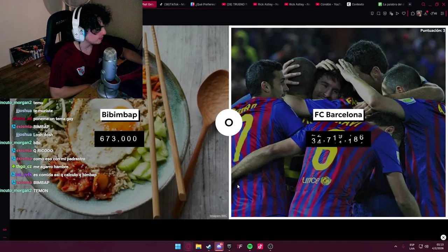Viewport: 448px width, 252px height.
Task: Open TikTok app from the taskbar
Action: click(x=260, y=246)
